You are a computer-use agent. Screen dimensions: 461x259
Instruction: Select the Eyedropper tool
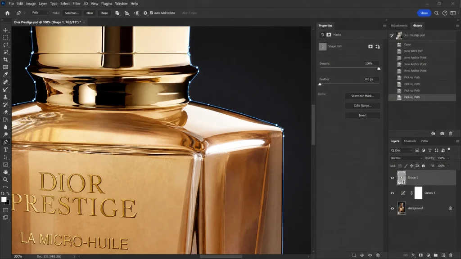5,75
